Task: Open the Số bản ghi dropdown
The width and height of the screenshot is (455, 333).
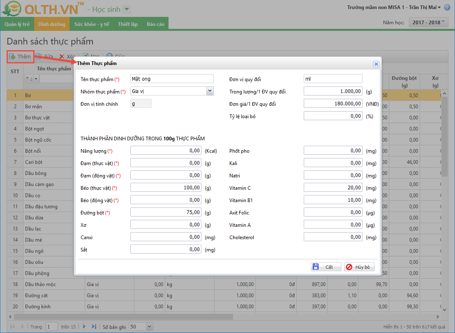Action: (x=149, y=326)
